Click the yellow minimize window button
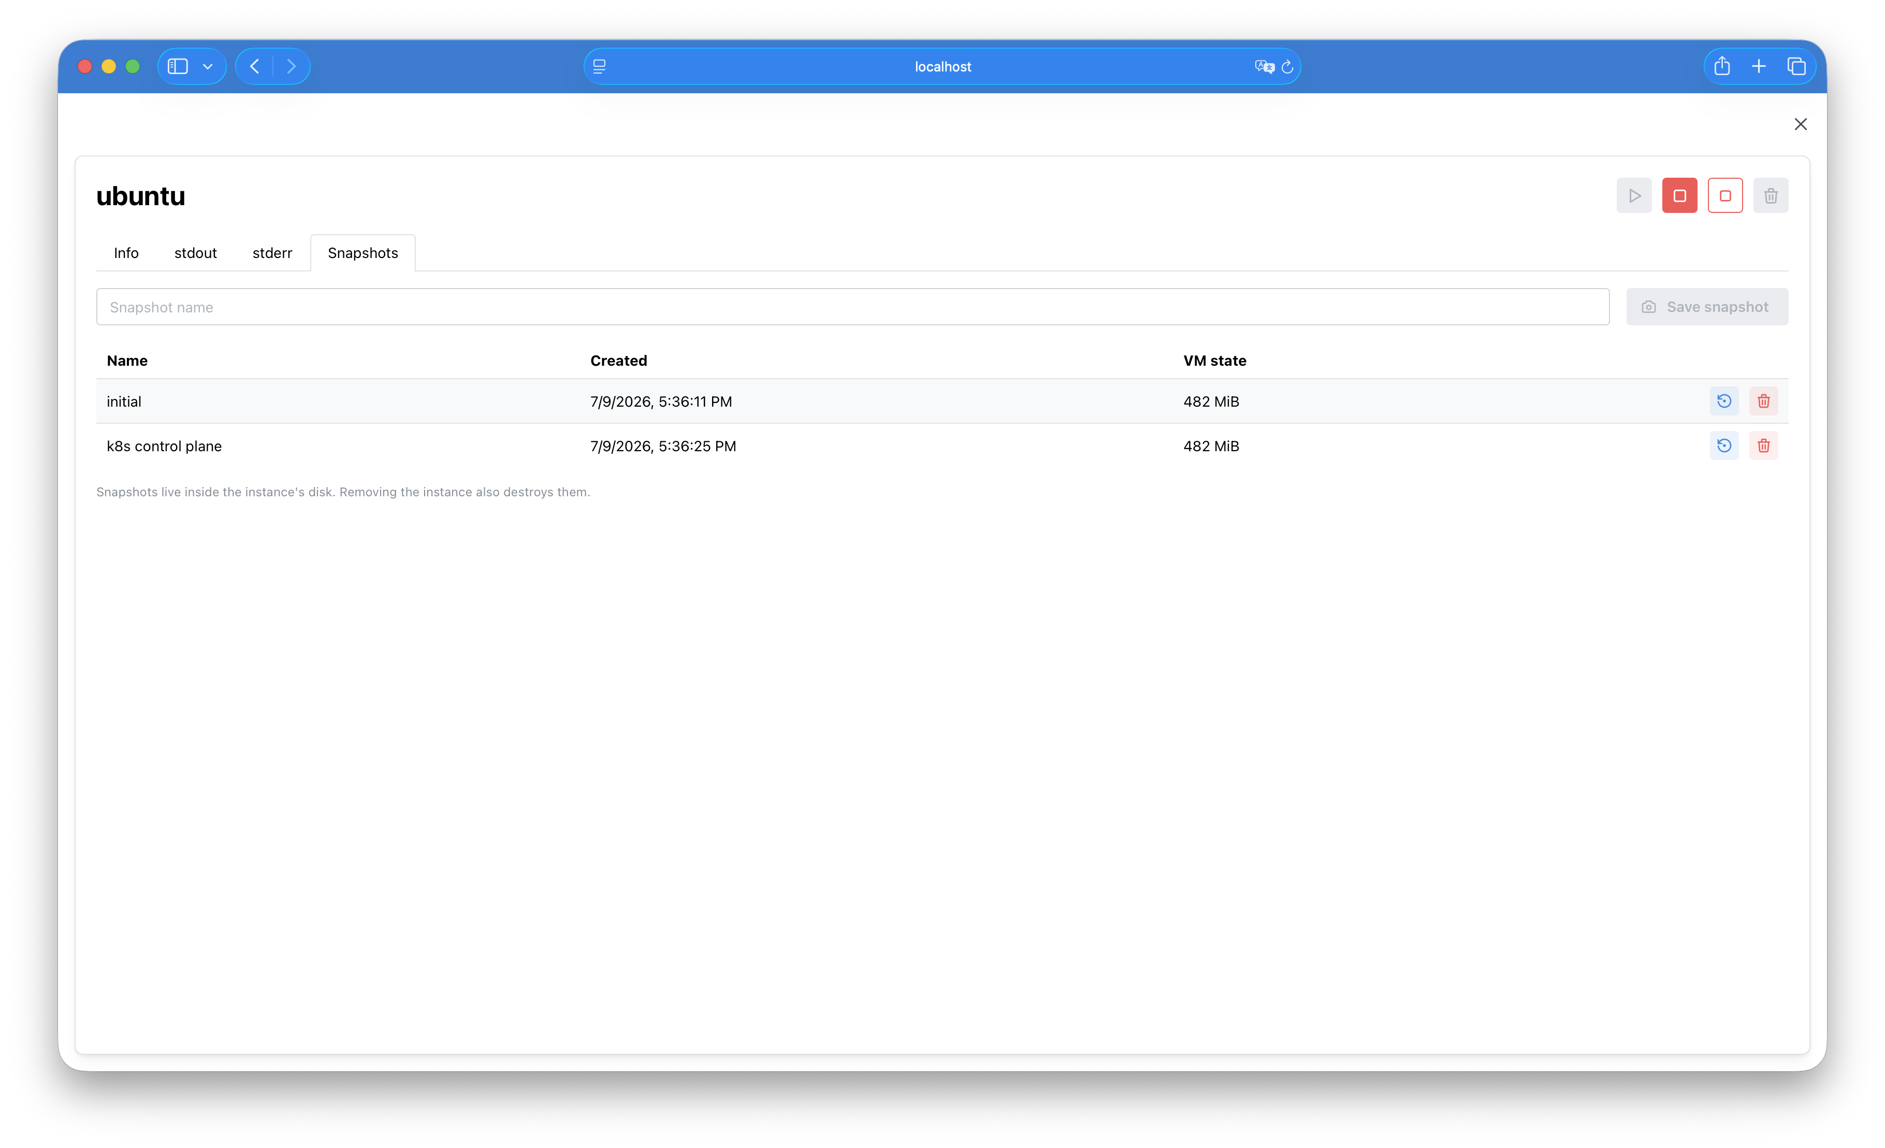Screen dimensions: 1885x1148 [x=109, y=67]
